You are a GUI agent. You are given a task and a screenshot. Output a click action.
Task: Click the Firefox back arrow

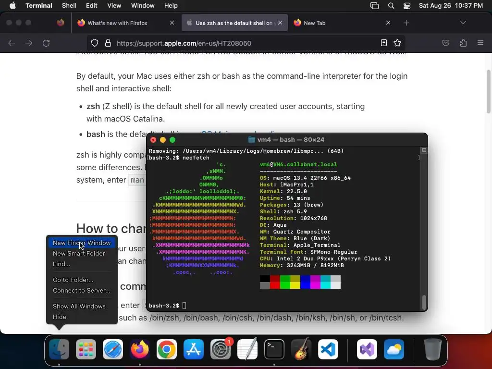[12, 43]
